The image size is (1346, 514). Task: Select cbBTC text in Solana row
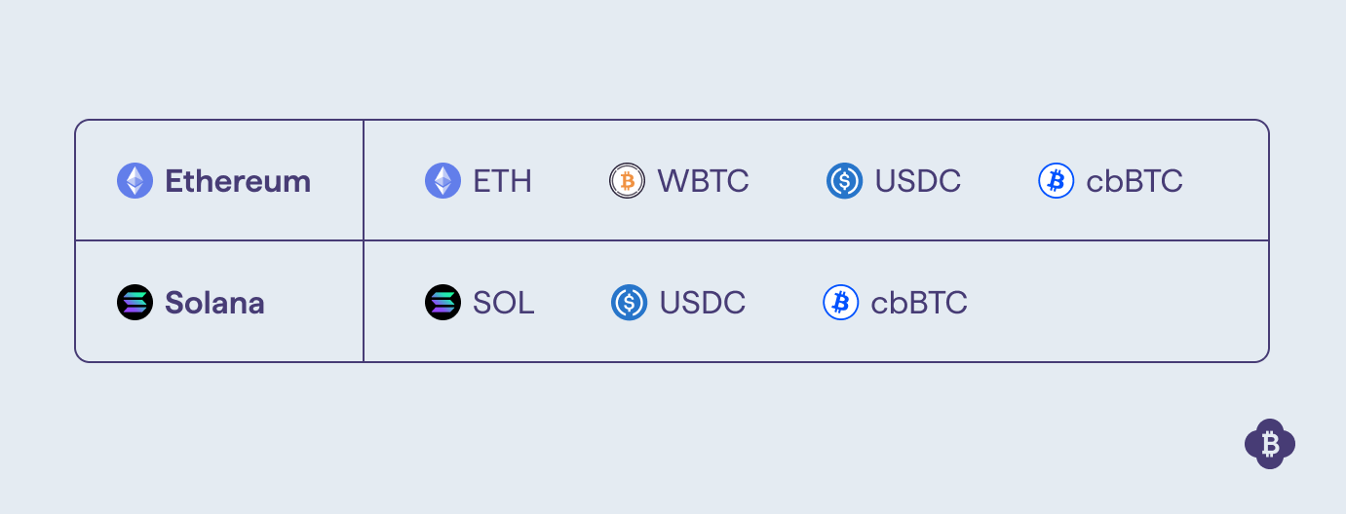919,303
